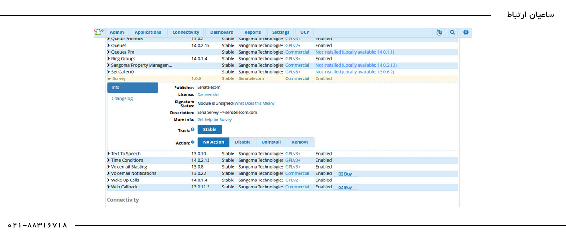Screen dimensions: 566x235
Task: Open the Connectivity menu
Action: pyautogui.click(x=186, y=32)
